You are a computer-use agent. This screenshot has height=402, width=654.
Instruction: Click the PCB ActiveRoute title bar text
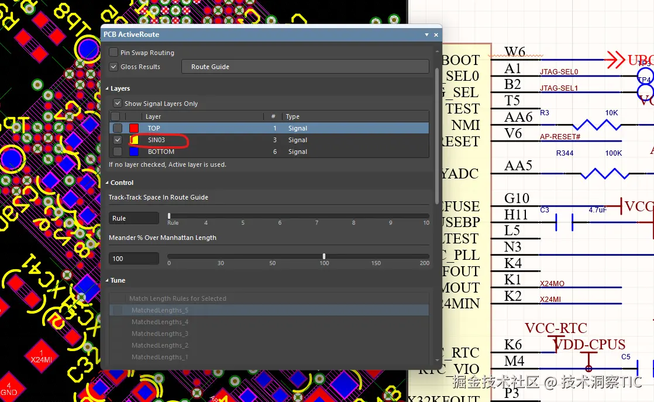coord(132,35)
